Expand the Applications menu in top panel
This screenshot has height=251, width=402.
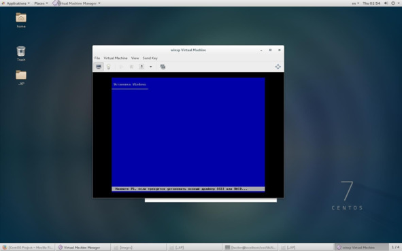pos(16,3)
